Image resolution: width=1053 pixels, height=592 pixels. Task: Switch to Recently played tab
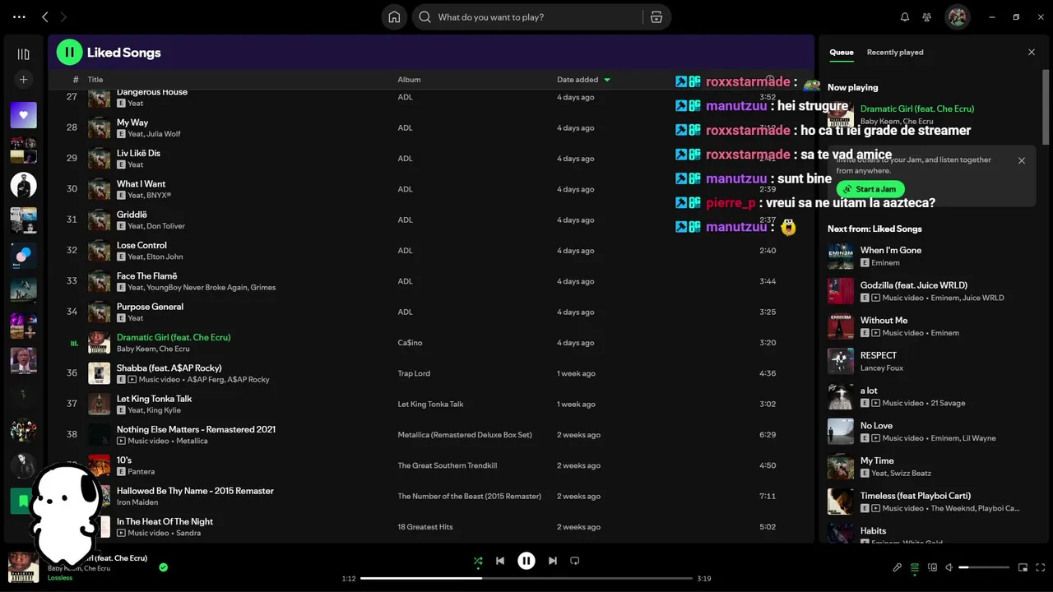click(895, 52)
